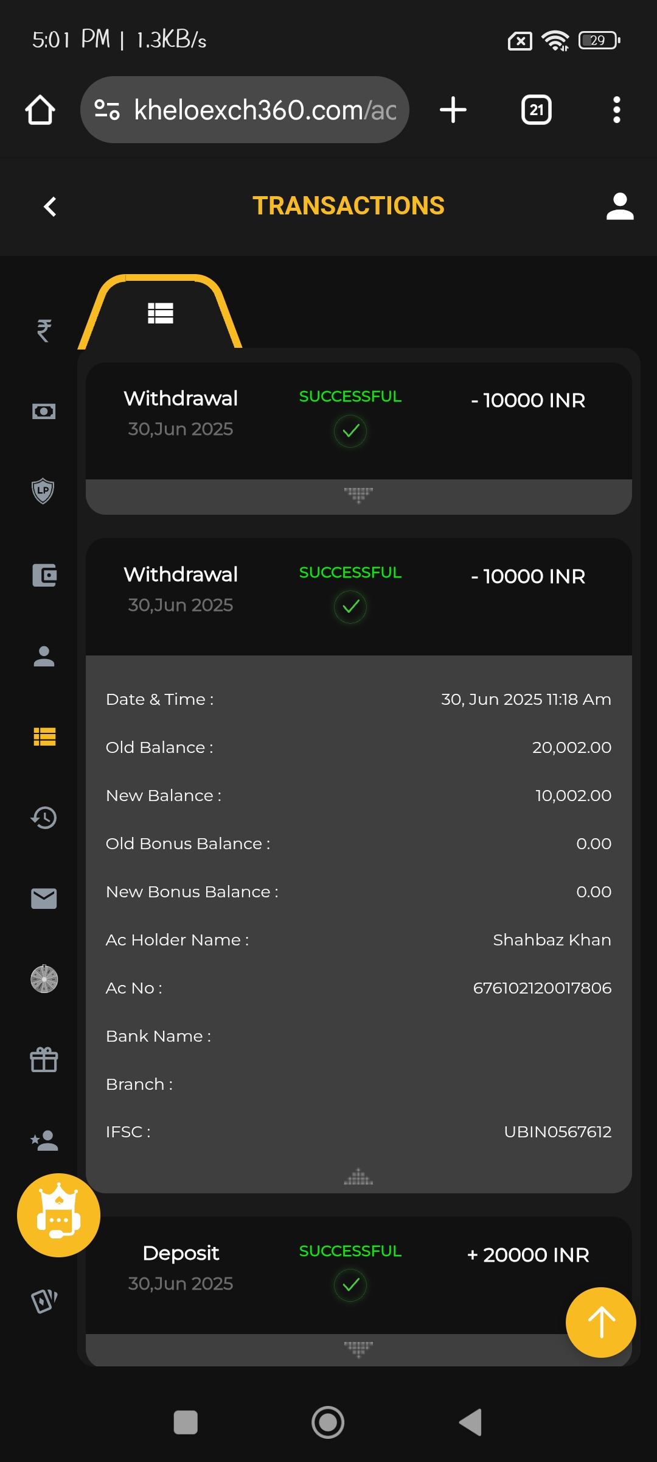Image resolution: width=657 pixels, height=1462 pixels.
Task: Click the referral star-person sidebar icon
Action: point(44,1140)
